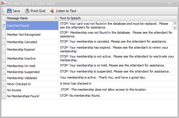Click the Text to Speech column header

(x=118, y=18)
